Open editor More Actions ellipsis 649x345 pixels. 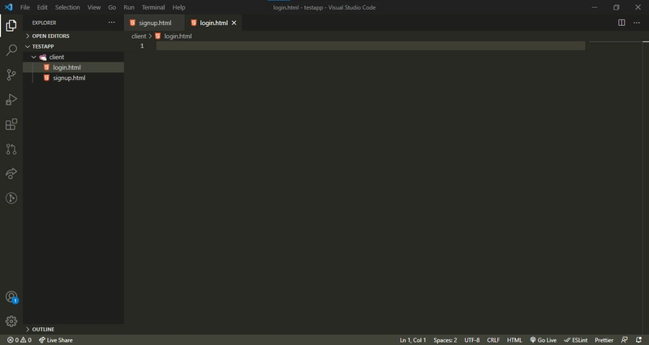[x=636, y=23]
